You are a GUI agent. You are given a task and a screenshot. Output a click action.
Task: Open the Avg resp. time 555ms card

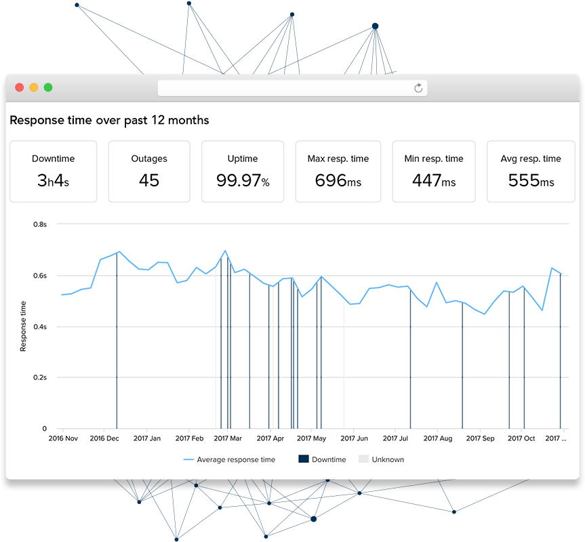click(x=530, y=171)
